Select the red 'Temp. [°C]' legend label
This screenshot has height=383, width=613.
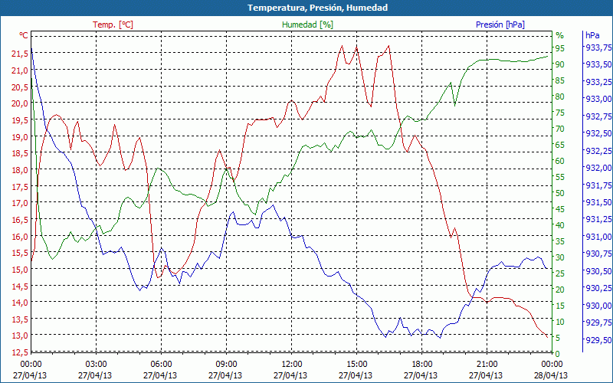113,25
